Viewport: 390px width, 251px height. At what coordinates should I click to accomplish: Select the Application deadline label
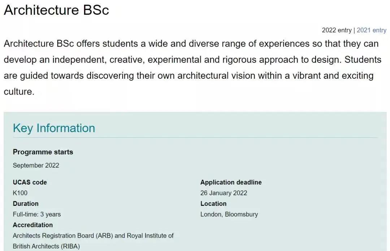(x=231, y=182)
